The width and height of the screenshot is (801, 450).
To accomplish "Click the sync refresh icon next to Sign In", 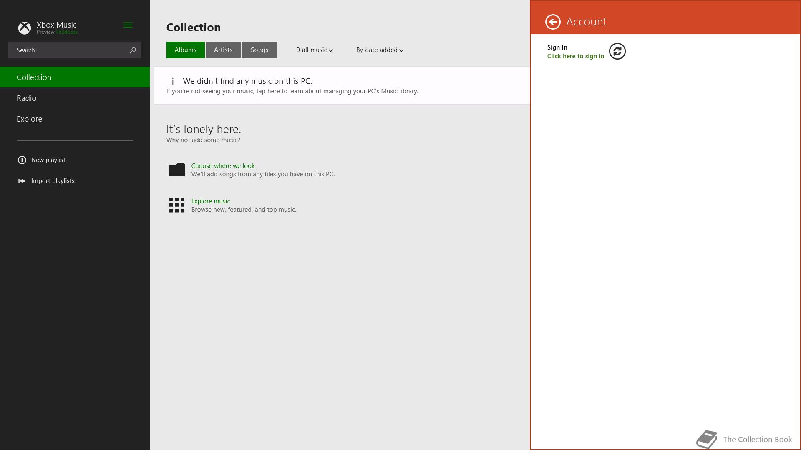I will coord(617,51).
